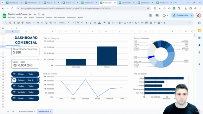Open Google Maps in side panel

tap(199, 53)
